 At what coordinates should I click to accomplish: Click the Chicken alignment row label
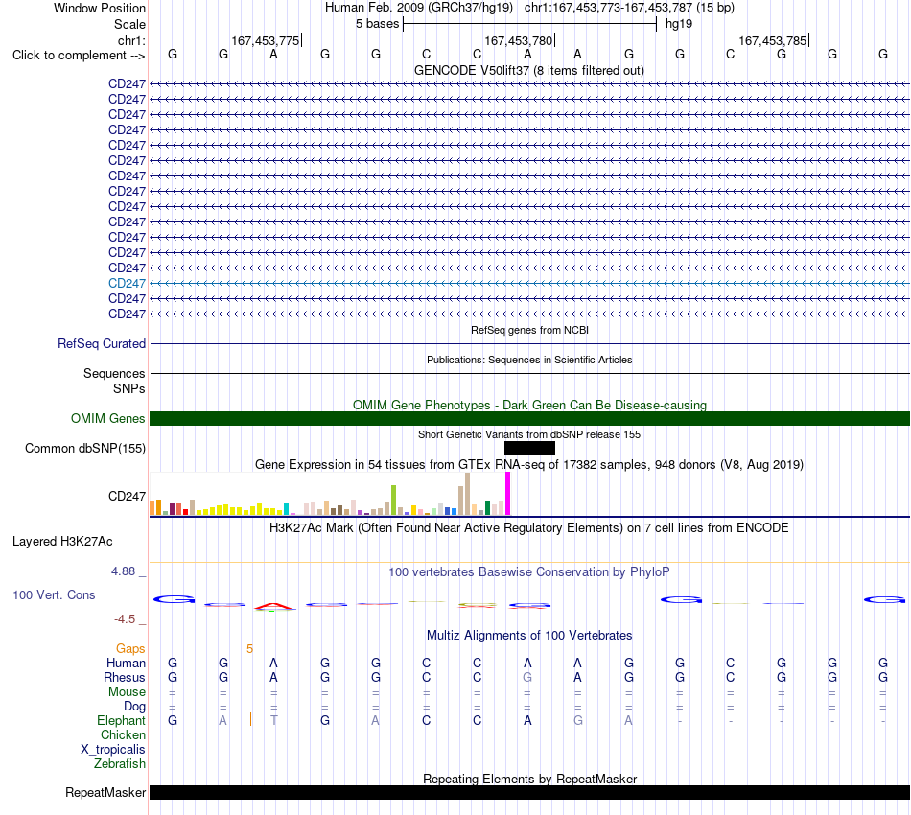[x=123, y=734]
